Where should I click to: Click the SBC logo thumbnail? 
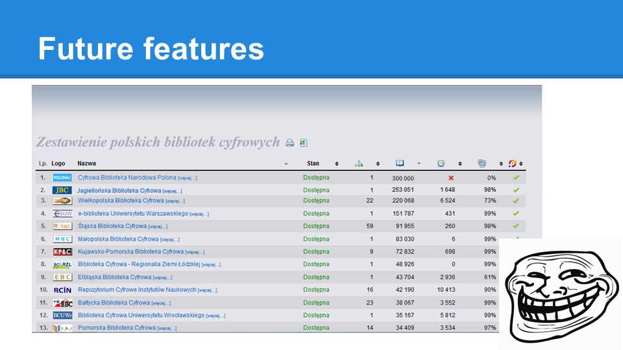click(62, 226)
